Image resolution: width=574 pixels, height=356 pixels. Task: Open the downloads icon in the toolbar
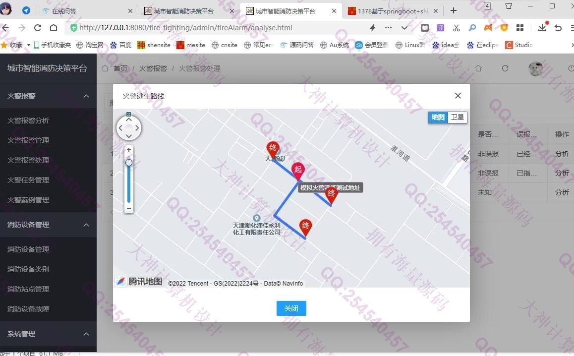coord(543,27)
